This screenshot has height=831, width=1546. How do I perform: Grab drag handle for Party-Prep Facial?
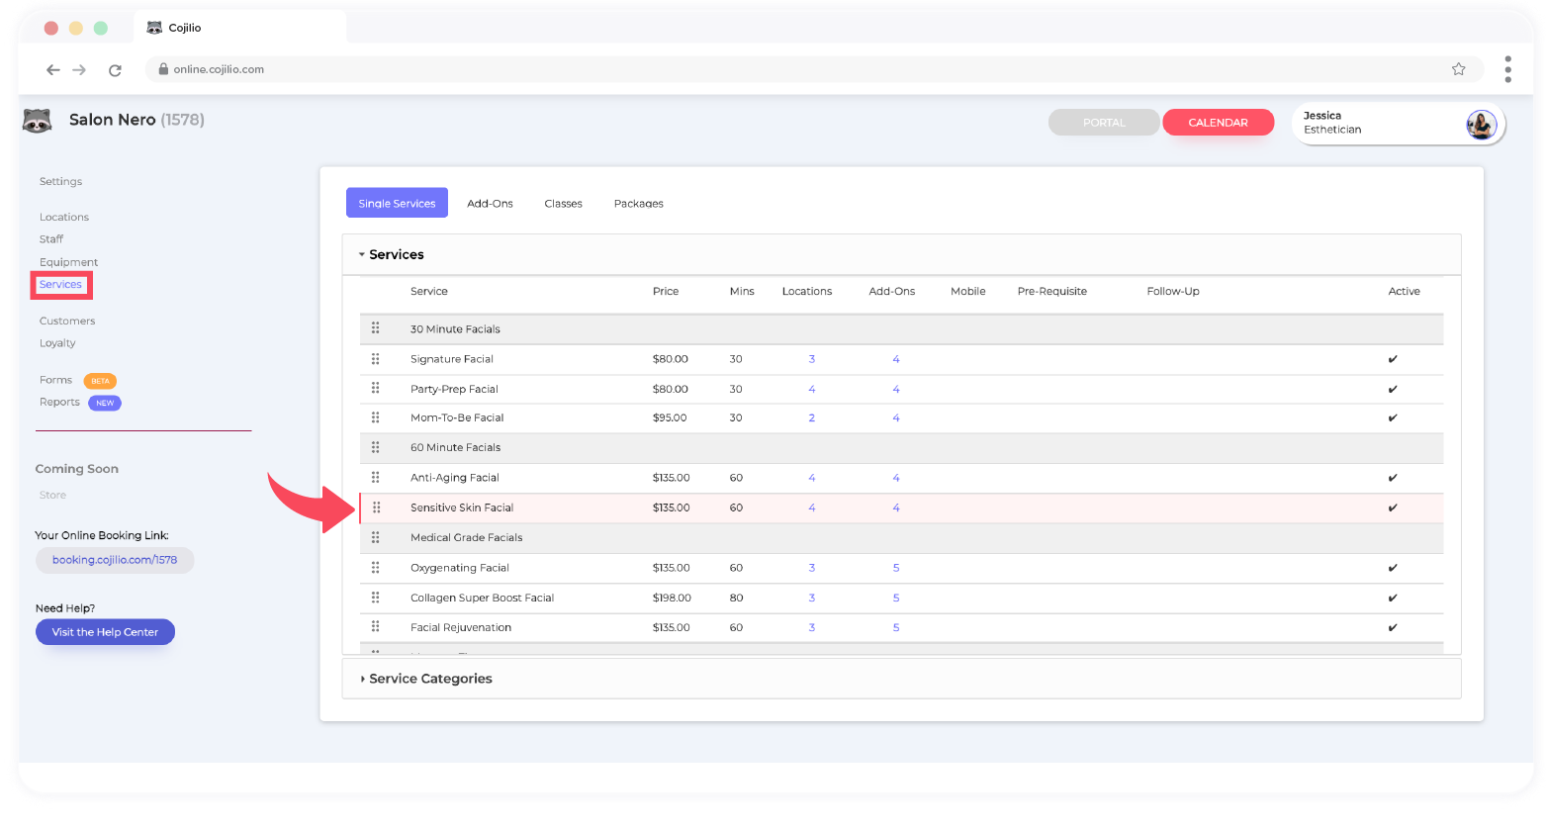click(376, 388)
